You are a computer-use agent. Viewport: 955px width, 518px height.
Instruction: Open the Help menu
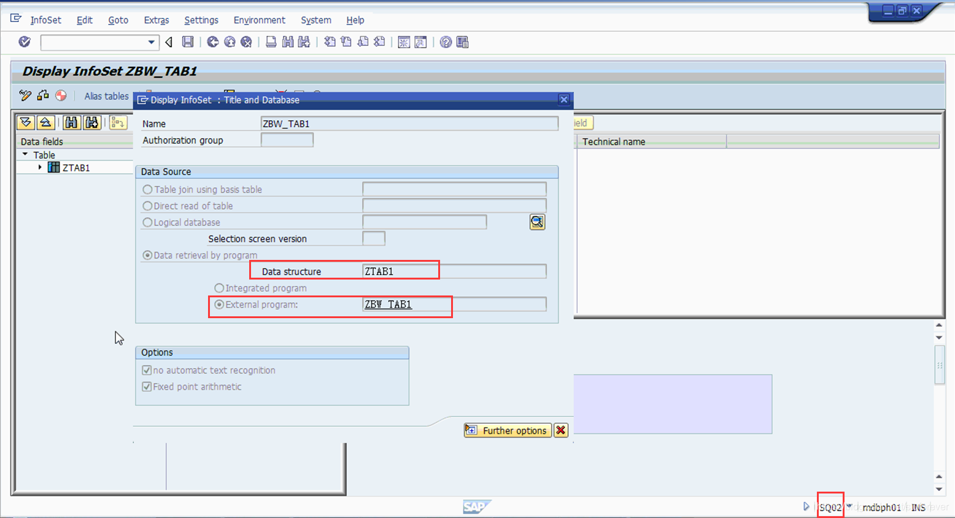pos(355,20)
